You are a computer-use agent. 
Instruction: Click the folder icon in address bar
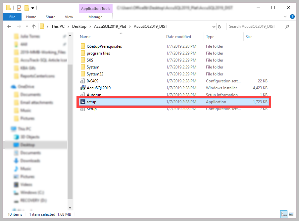42,26
